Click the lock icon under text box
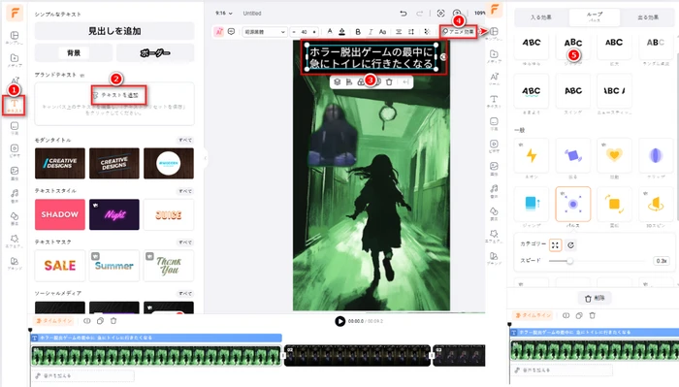Viewport: 679px width, 387px height. pos(360,81)
